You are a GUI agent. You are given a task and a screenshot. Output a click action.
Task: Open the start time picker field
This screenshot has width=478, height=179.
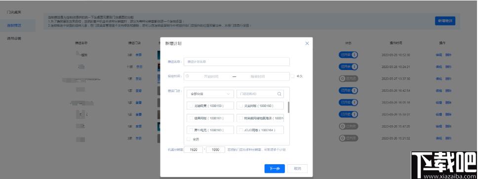point(211,76)
